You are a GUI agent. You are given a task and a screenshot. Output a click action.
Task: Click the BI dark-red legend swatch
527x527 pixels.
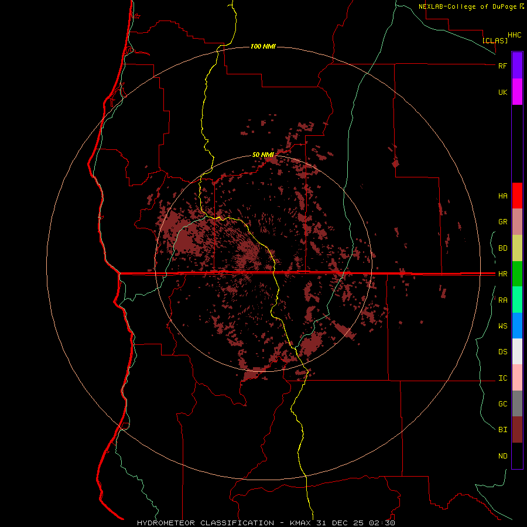tap(517, 430)
